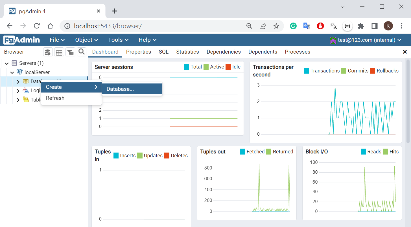Open the test@123.com user account dropdown

(366, 40)
